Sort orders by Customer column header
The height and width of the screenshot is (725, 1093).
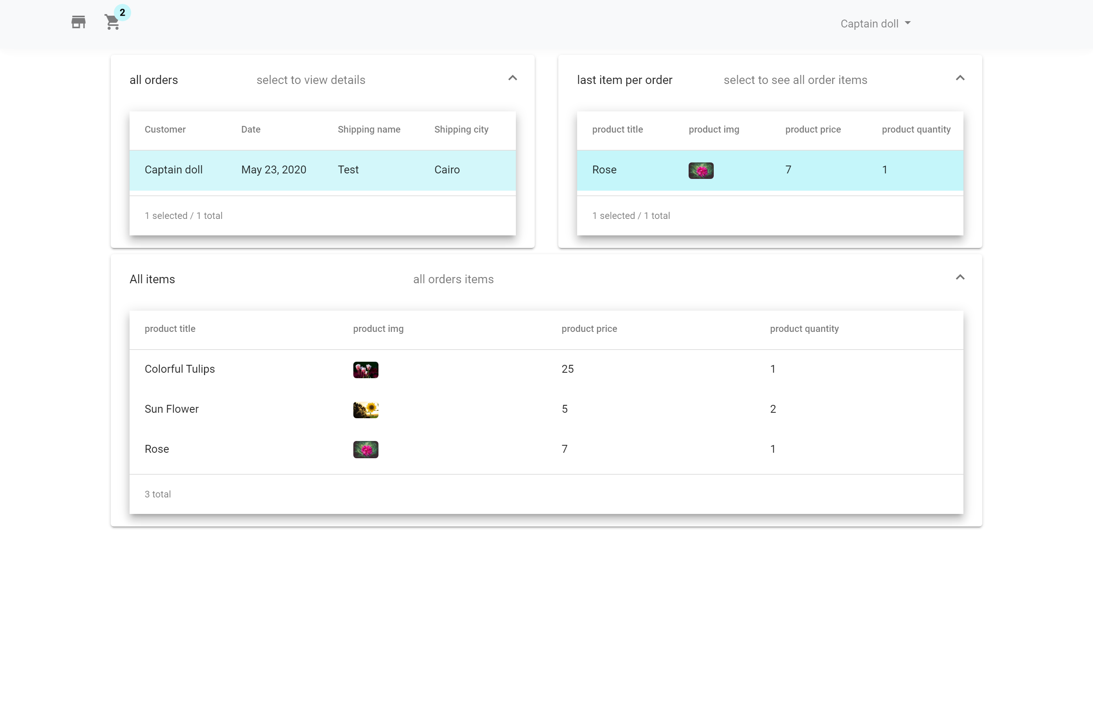click(165, 129)
